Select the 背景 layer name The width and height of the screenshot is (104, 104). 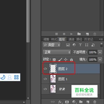coord(62,89)
